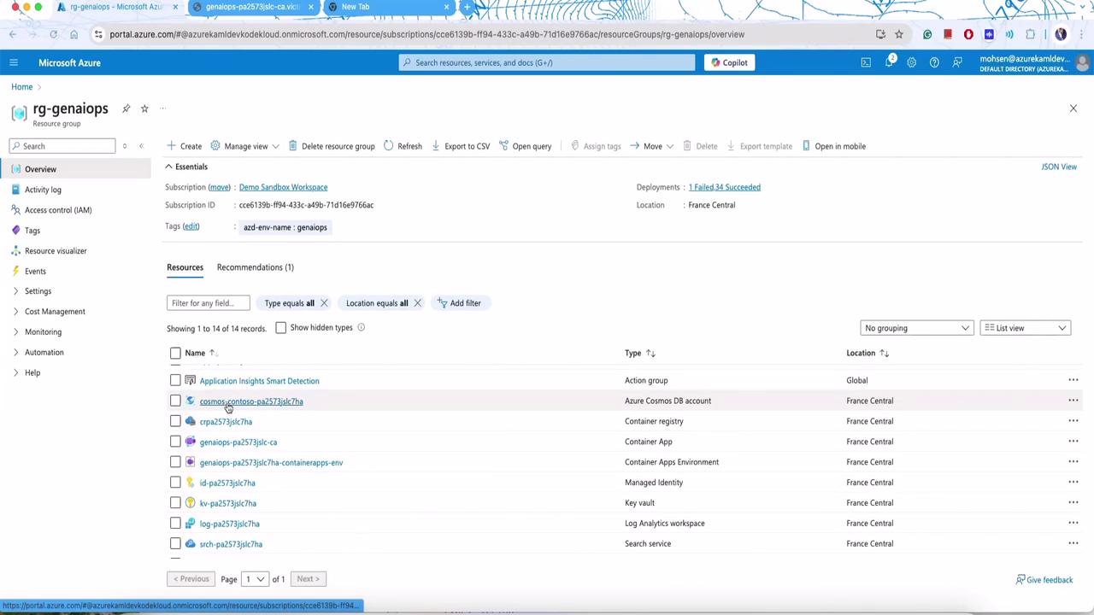This screenshot has height=615, width=1094.
Task: Check the Application Insights Smart Detection row
Action: pos(175,381)
